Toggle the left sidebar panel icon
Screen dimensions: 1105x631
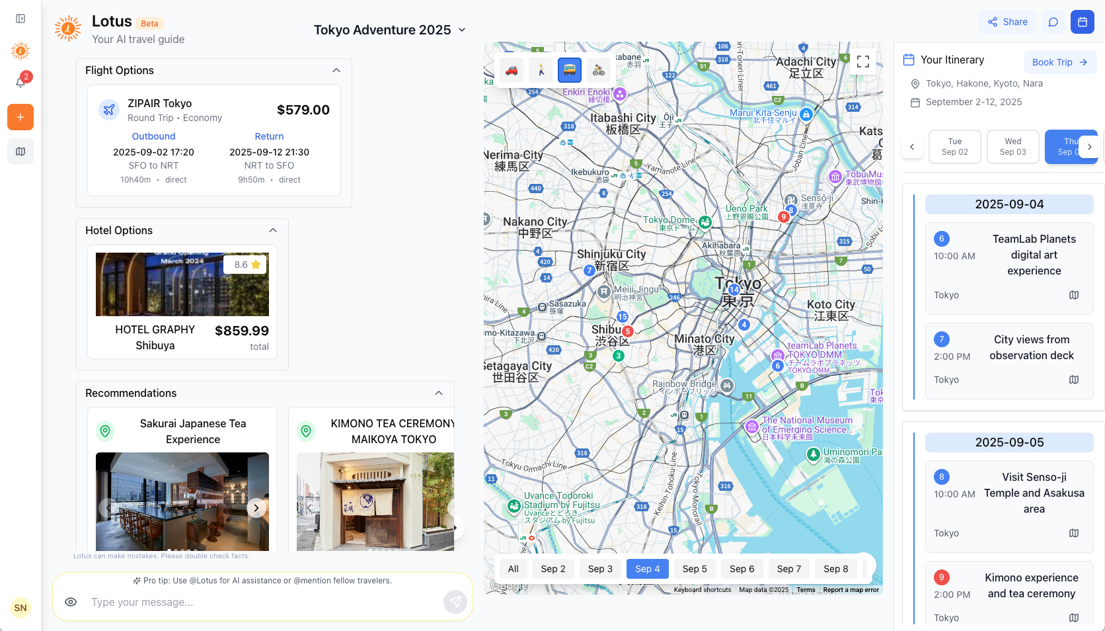[20, 19]
